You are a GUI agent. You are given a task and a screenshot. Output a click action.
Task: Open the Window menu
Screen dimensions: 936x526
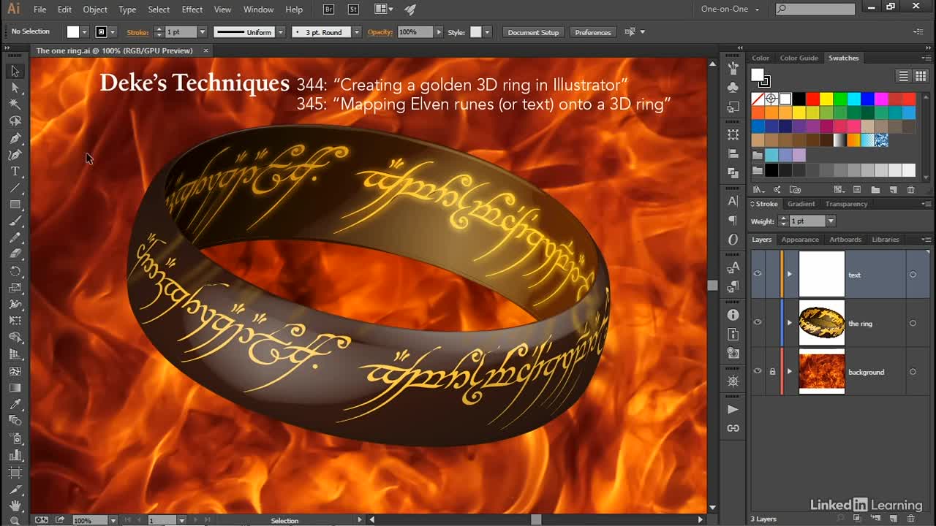coord(258,9)
